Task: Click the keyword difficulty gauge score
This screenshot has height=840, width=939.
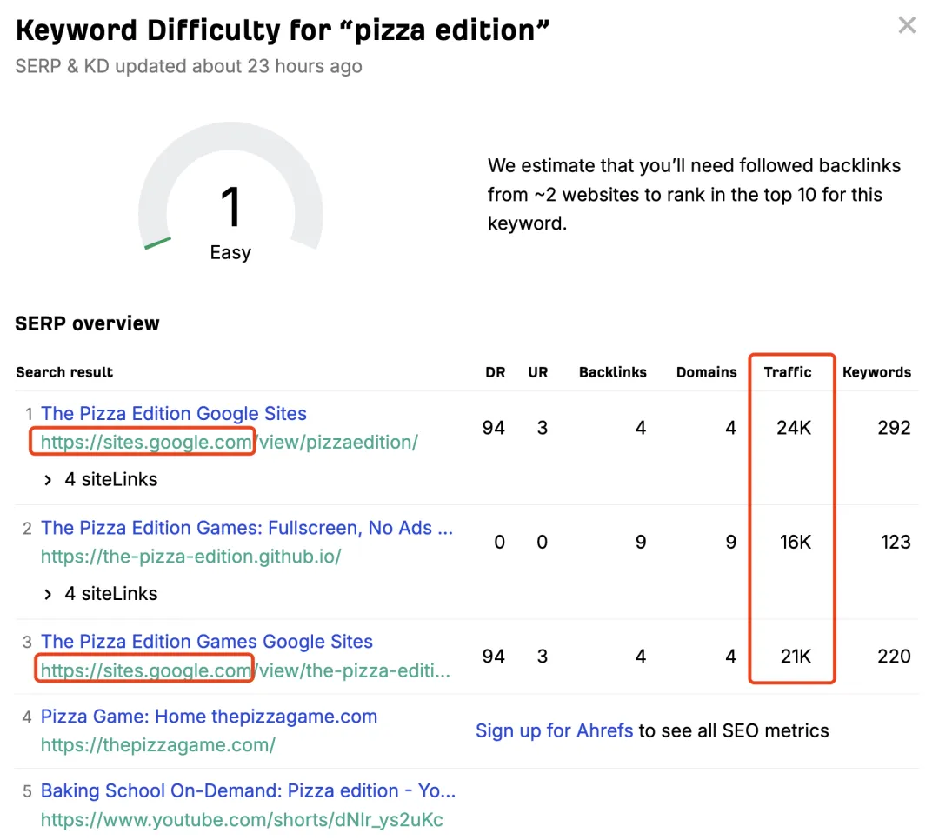Action: point(230,209)
